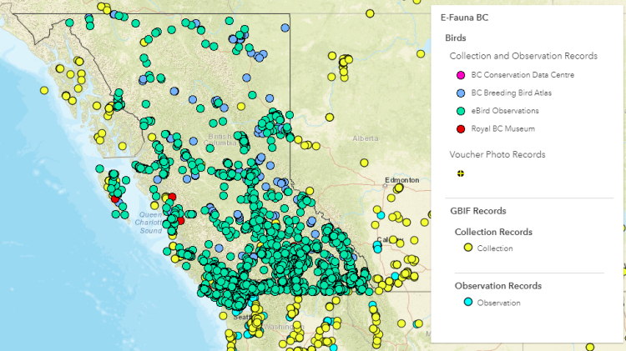The image size is (626, 351).
Task: Select the red Royal BC Museum legend symbol
Action: [460, 128]
